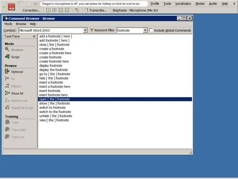
Task: Open the Vocabulary menu
Action: point(183,4)
